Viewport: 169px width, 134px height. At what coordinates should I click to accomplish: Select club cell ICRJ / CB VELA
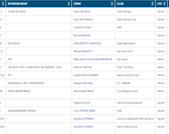(x=135, y=67)
